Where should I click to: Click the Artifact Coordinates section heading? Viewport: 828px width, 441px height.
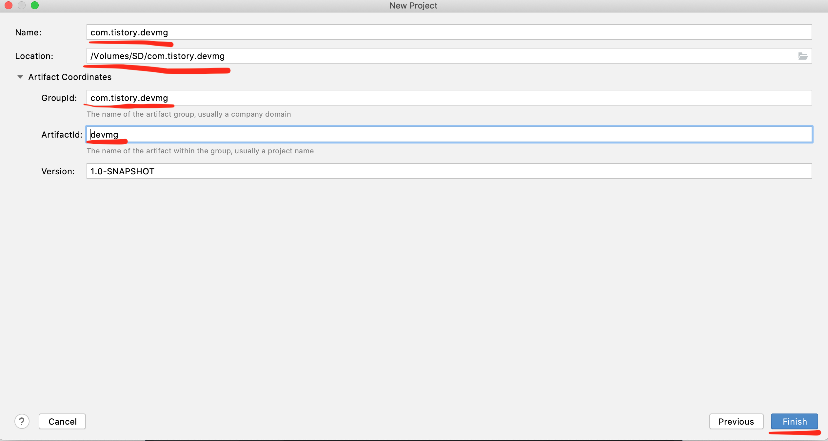(x=70, y=77)
